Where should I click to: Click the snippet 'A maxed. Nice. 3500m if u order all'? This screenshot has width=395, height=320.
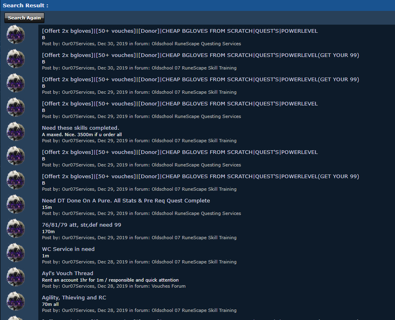click(82, 135)
